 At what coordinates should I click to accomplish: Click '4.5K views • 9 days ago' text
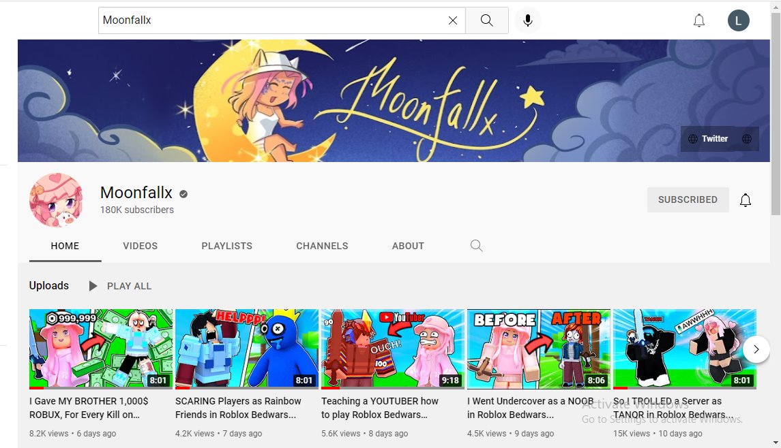coord(510,434)
